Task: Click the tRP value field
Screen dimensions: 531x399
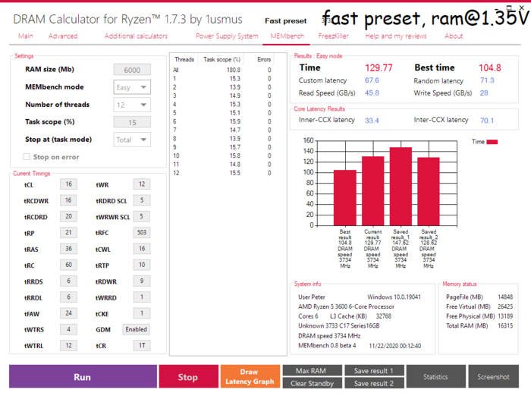Action: [x=69, y=232]
